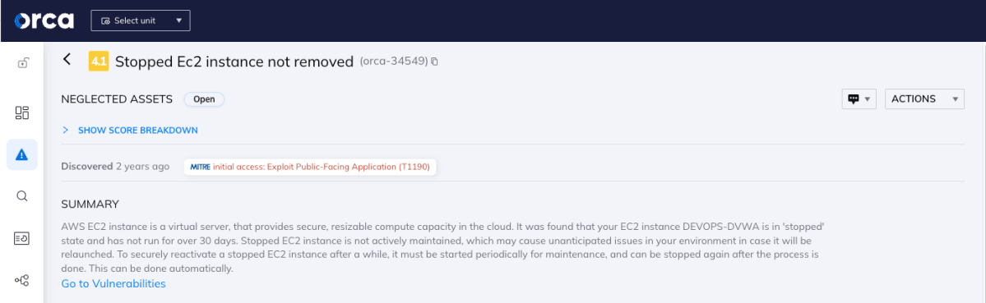Click the NEGLECTED ASSETS category label
The width and height of the screenshot is (986, 303).
[117, 99]
